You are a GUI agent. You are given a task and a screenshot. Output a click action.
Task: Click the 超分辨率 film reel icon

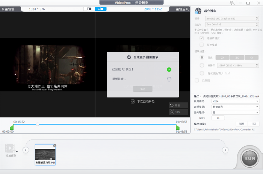coord(198,11)
